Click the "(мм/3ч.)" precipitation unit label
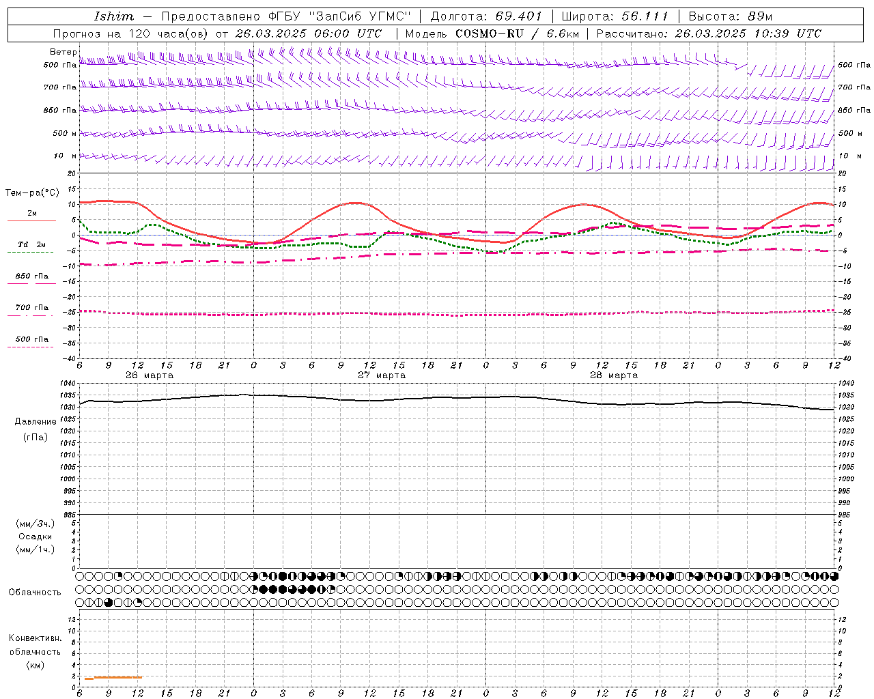Screen dimensions: 874x699 (36, 524)
